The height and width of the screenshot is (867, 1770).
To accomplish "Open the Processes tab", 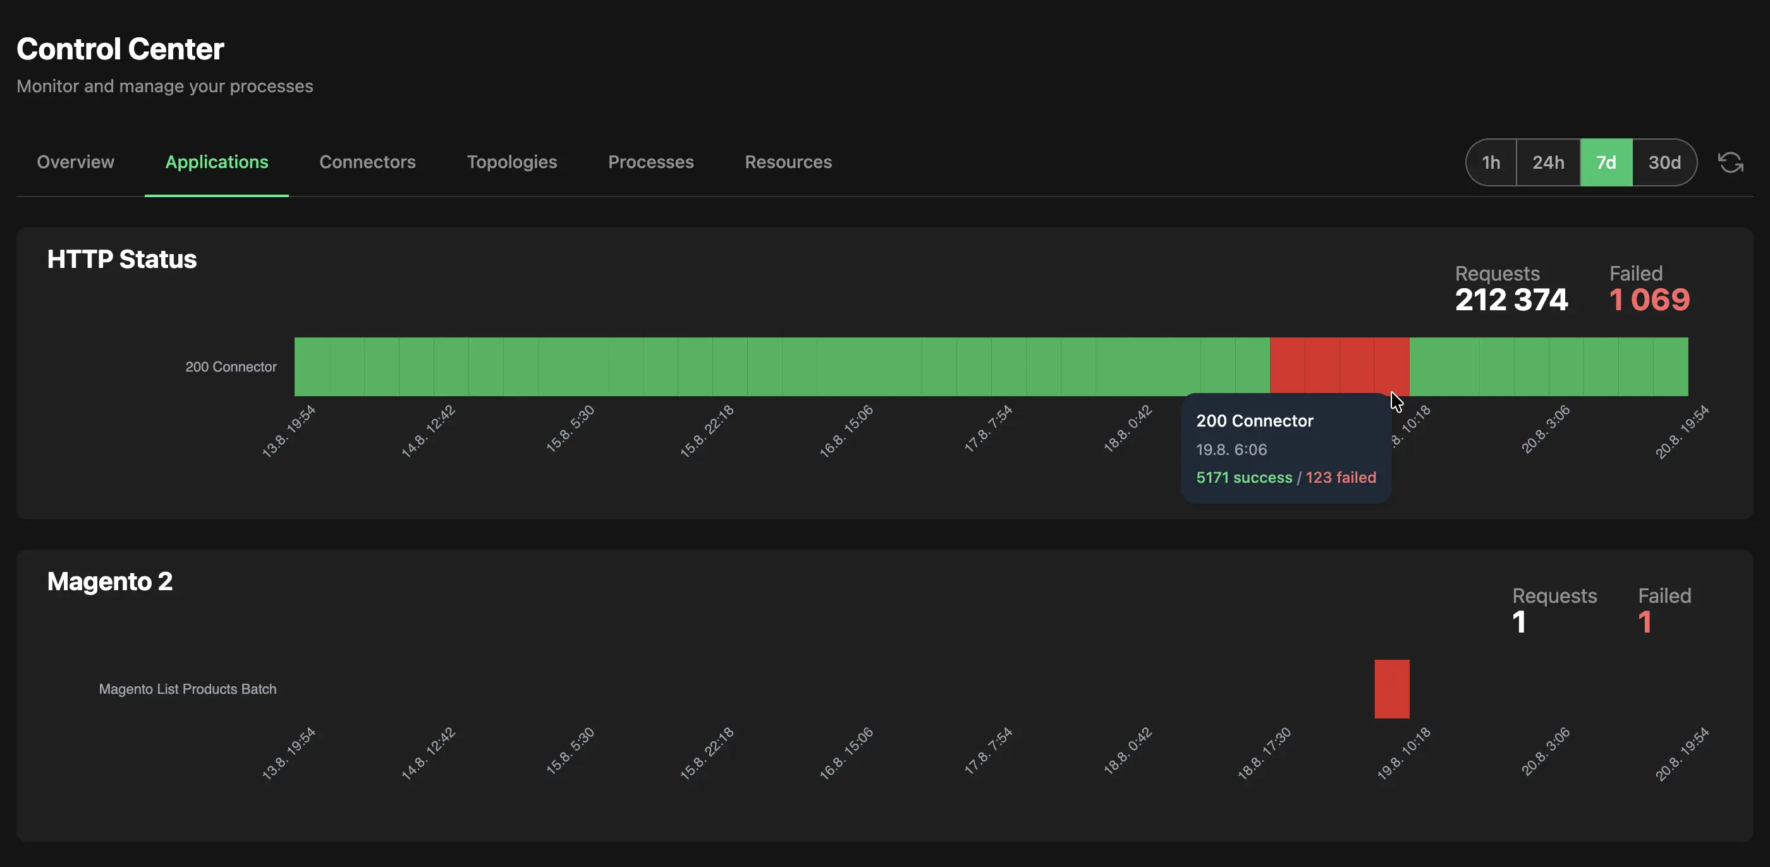I will (x=650, y=162).
